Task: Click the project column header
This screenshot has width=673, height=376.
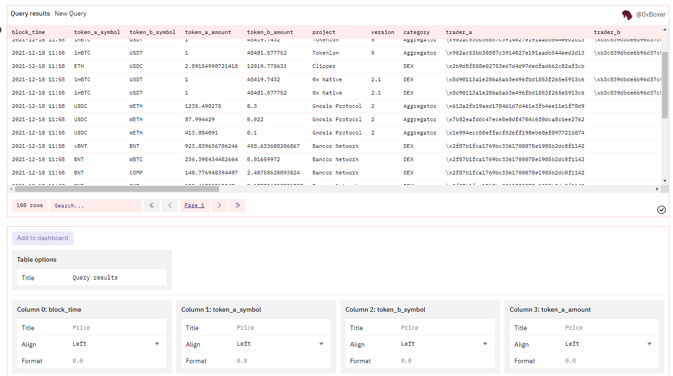Action: tap(324, 32)
